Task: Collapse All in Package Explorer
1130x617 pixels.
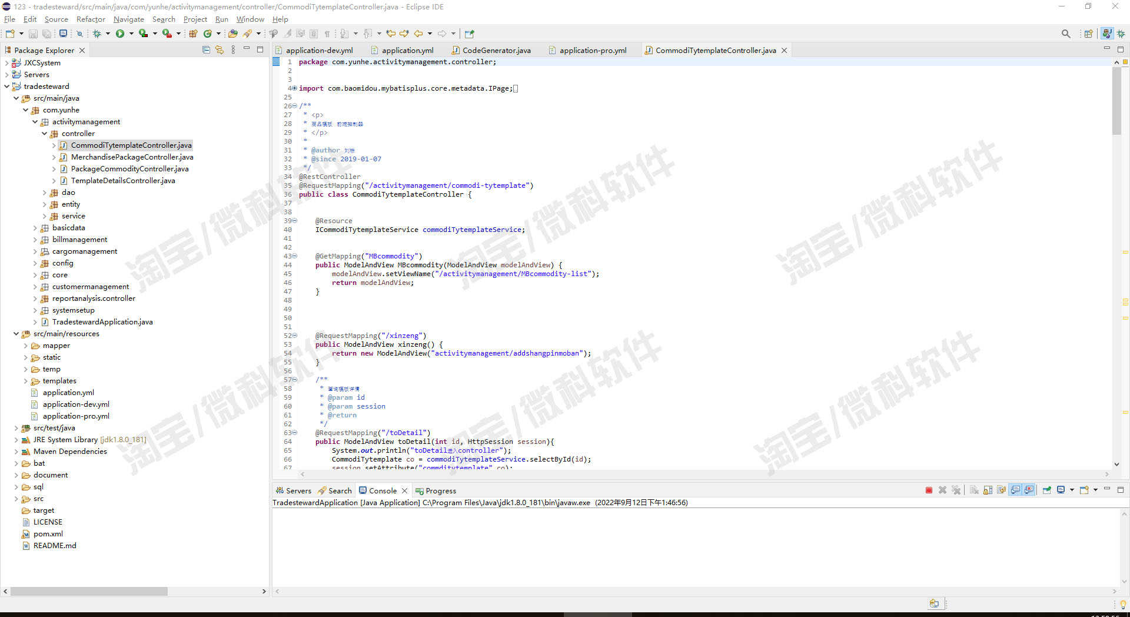Action: pos(206,50)
